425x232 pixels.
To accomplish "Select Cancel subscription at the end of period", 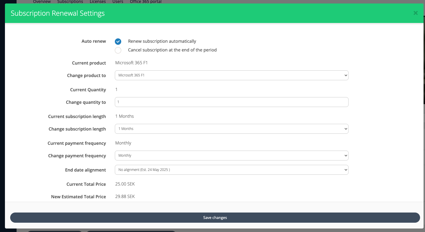I will [118, 50].
